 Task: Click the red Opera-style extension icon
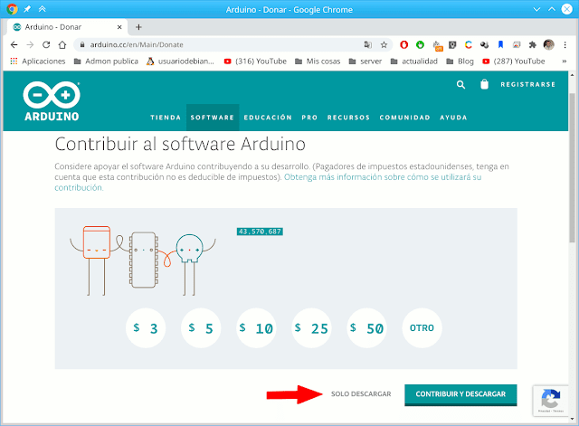(x=404, y=44)
